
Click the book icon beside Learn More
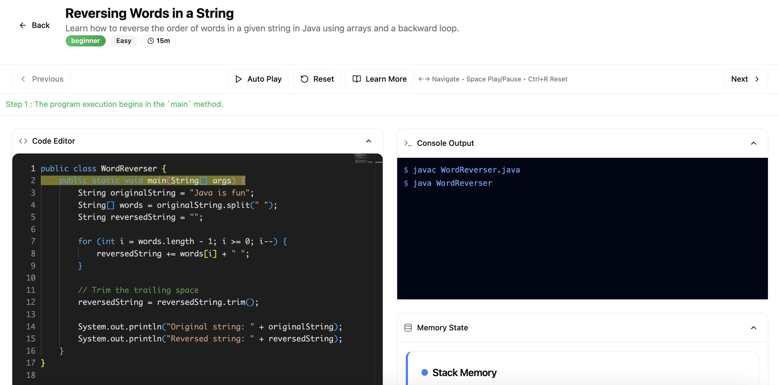pos(356,79)
